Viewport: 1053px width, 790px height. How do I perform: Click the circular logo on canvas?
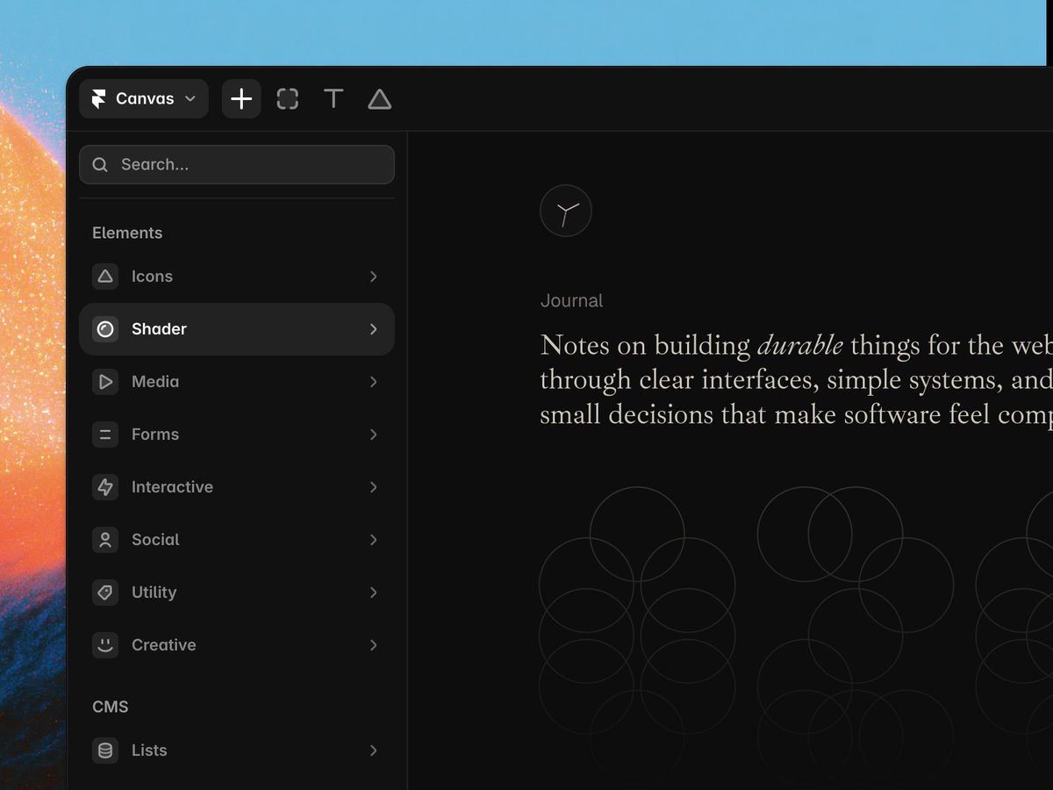coord(566,211)
